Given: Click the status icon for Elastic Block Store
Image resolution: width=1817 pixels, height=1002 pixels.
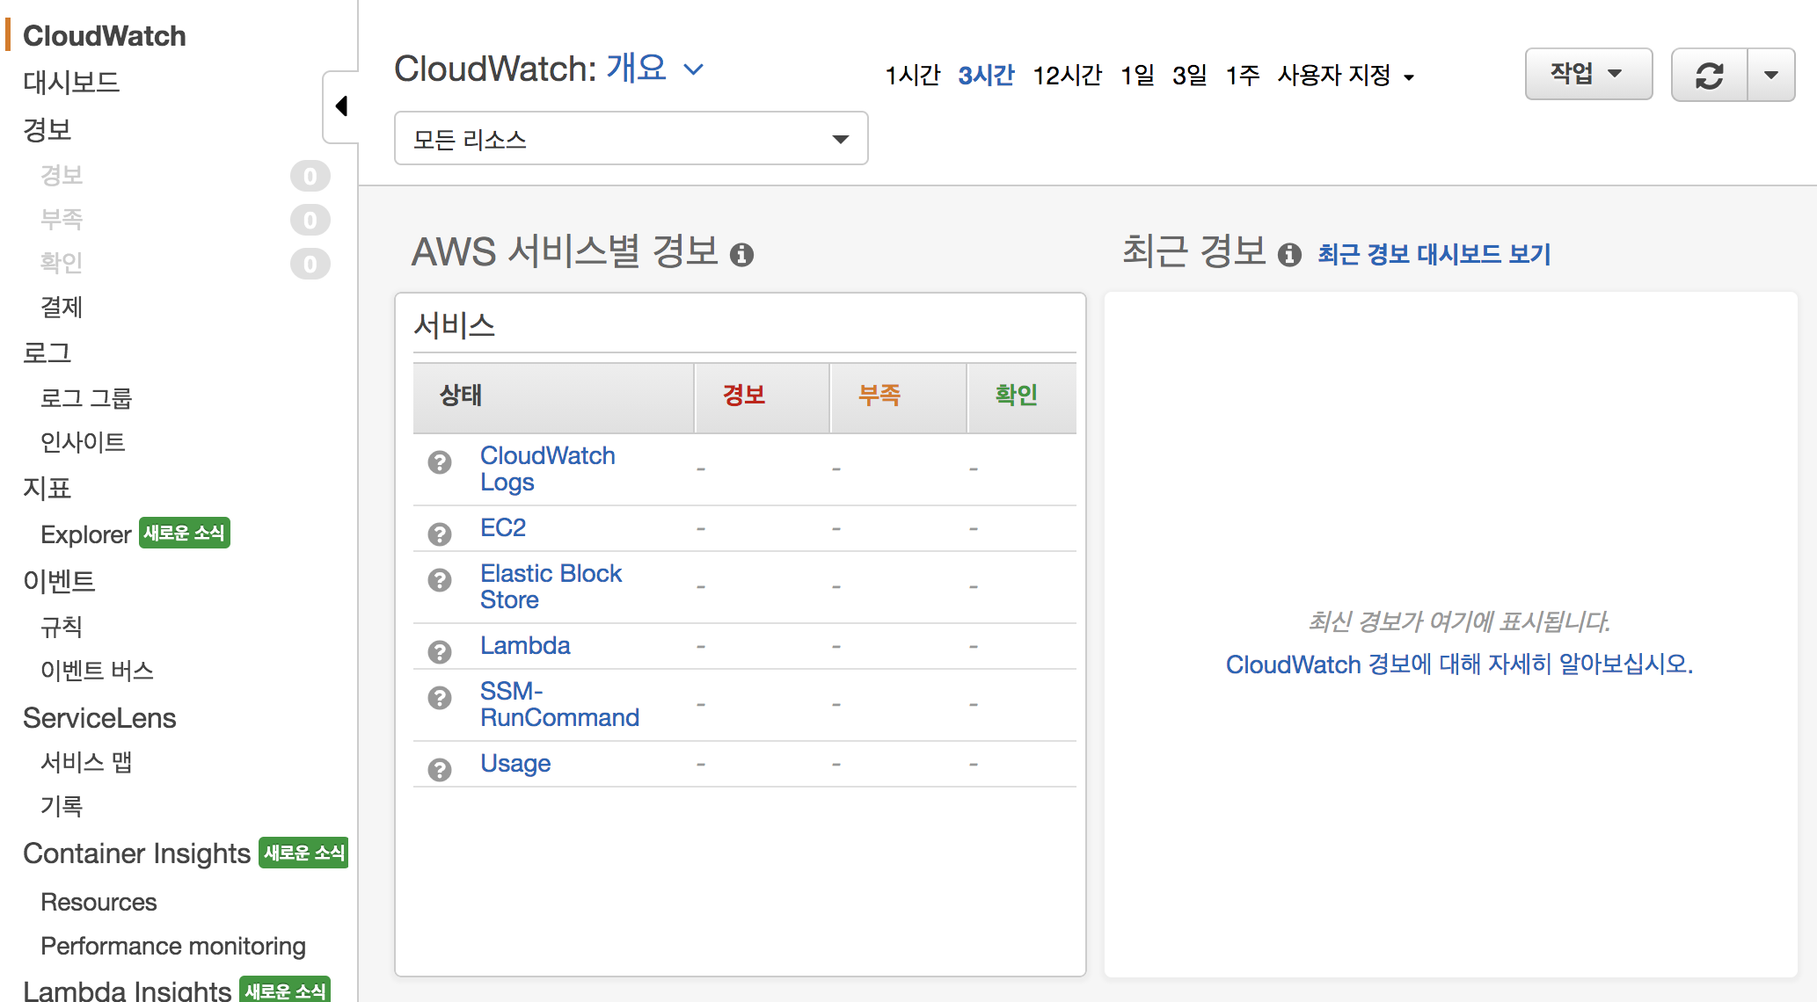Looking at the screenshot, I should pyautogui.click(x=440, y=580).
